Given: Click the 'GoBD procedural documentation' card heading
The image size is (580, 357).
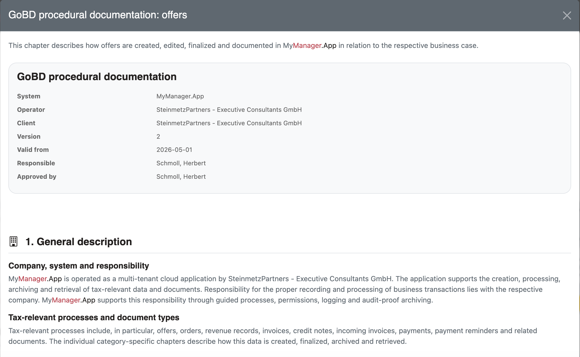Looking at the screenshot, I should point(97,77).
